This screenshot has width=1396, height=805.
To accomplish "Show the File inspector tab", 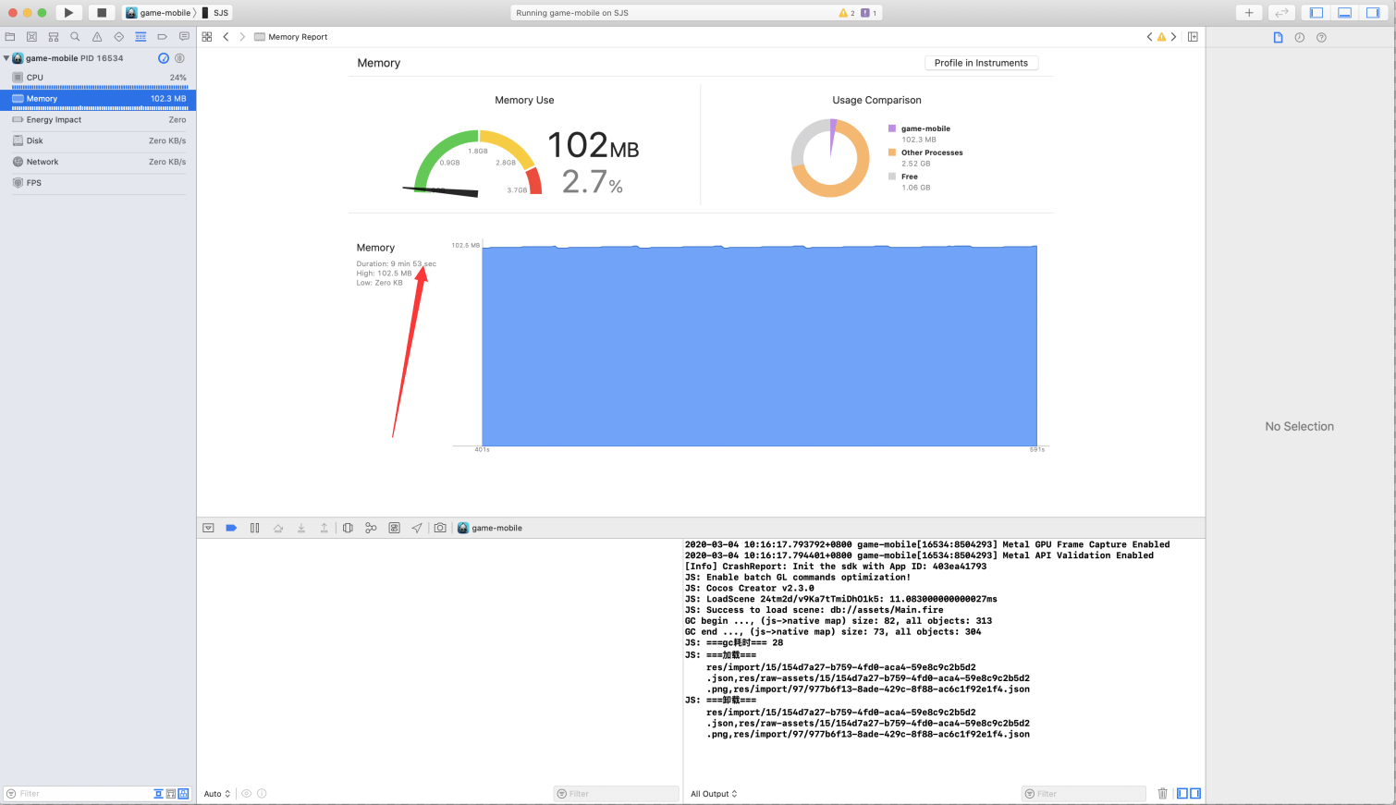I will tap(1278, 38).
